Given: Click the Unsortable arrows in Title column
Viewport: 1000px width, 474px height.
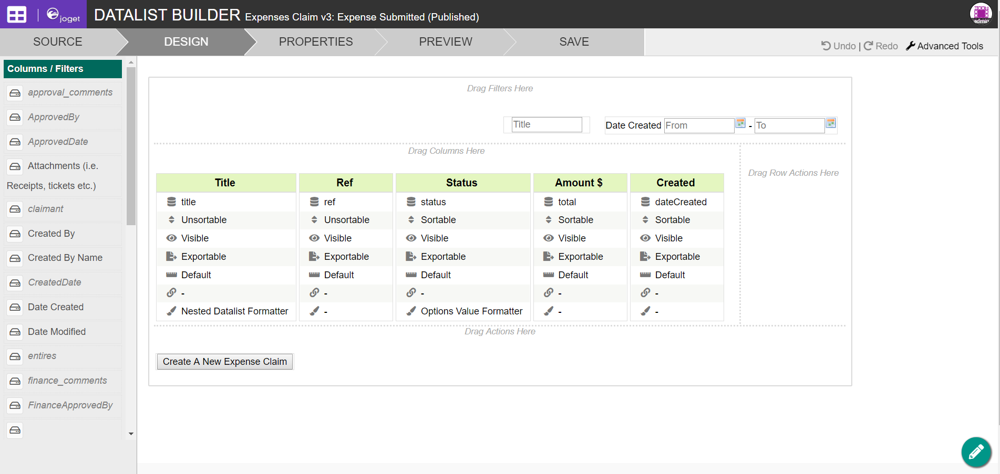Looking at the screenshot, I should 171,220.
